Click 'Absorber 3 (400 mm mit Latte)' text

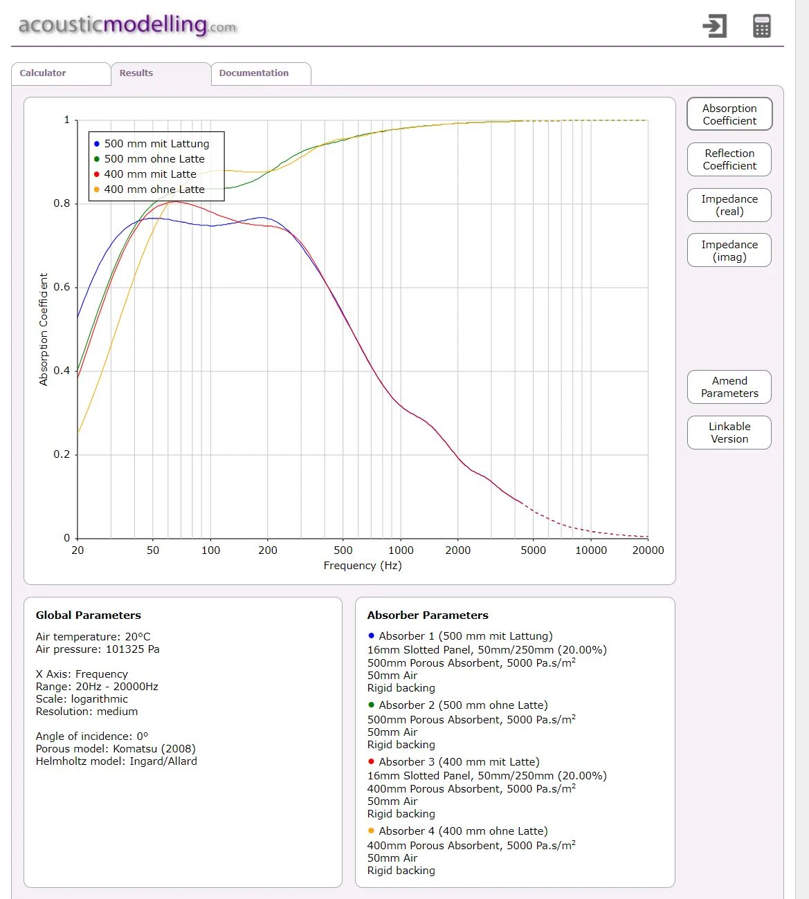click(459, 762)
